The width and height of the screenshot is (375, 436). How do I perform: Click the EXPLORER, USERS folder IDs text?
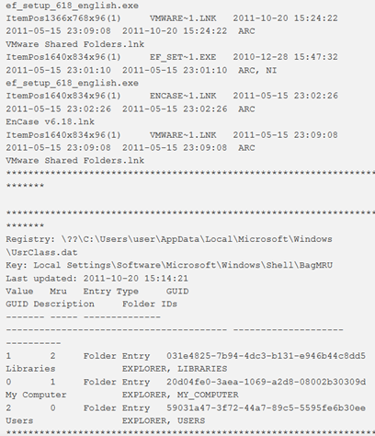tap(164, 421)
